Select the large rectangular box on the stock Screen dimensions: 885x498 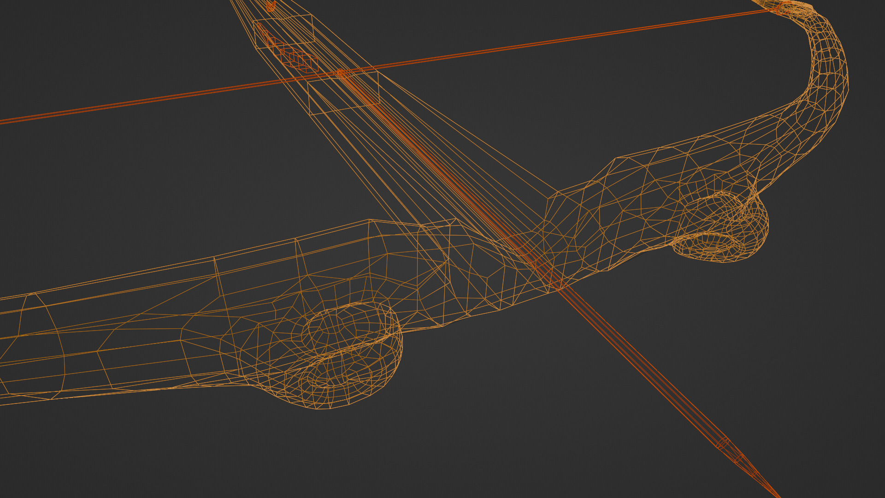click(x=344, y=93)
